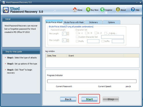Screen dimensions: 143x107
Task: Enable the Prefix checkbox
Action: (77, 41)
